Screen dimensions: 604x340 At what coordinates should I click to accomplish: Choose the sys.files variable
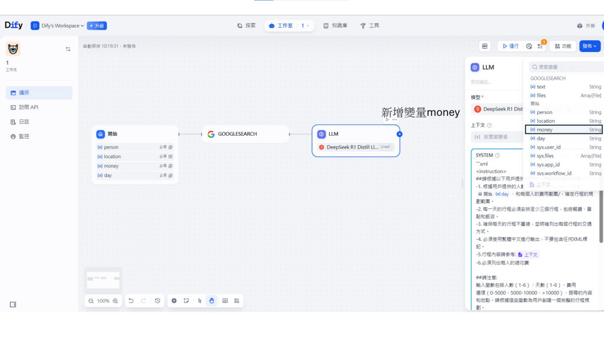tap(564, 156)
